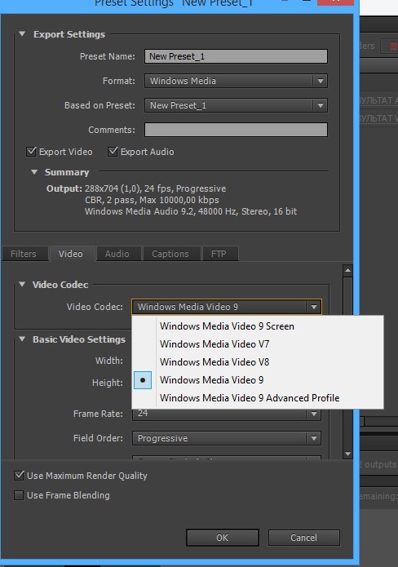Viewport: 398px width, 567px height.
Task: Open the Frame Rate dropdown
Action: (227, 414)
